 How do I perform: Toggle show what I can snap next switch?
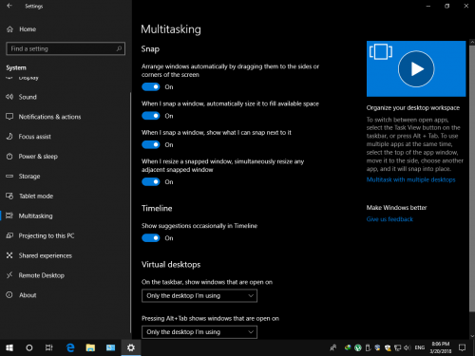(x=151, y=144)
